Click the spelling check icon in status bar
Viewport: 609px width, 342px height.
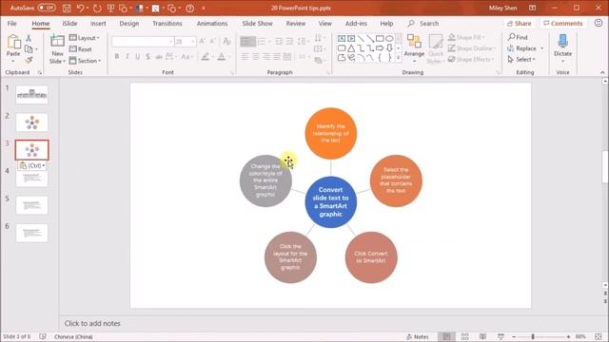43,337
